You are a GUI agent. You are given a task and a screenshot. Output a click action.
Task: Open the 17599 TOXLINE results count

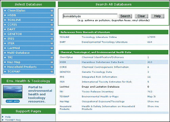pyautogui.click(x=151, y=37)
